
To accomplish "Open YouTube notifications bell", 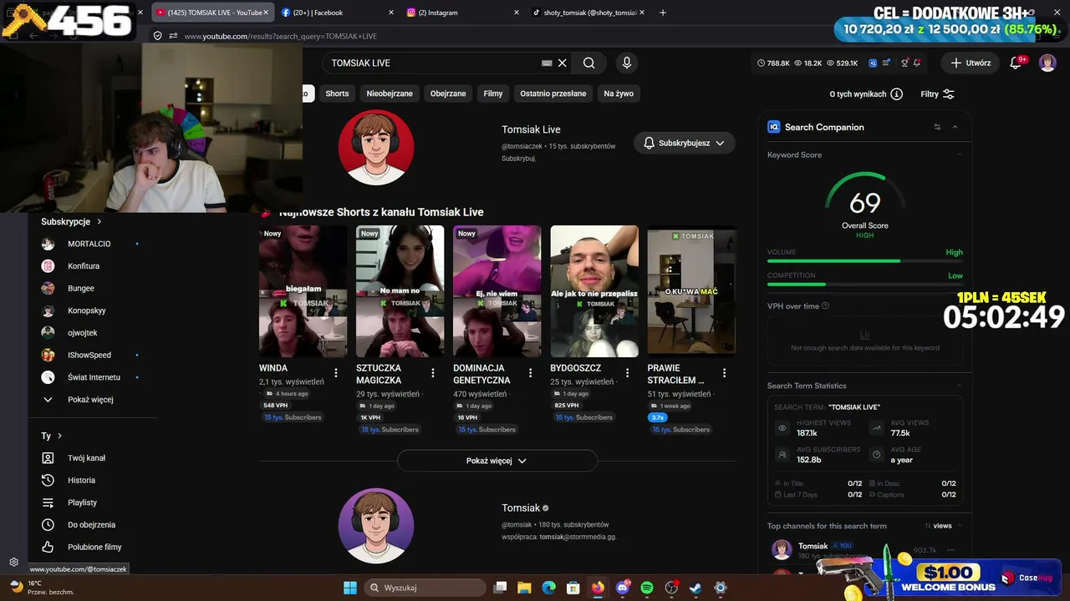I will [x=1016, y=63].
